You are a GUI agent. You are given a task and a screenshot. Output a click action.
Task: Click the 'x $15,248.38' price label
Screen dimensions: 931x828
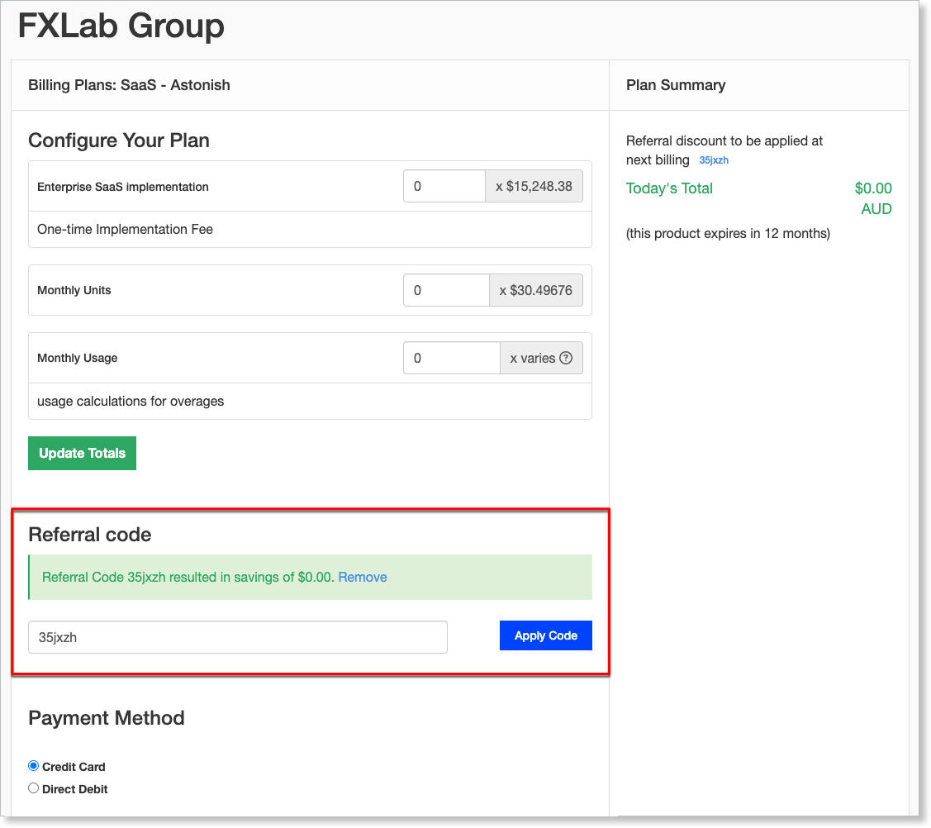point(534,187)
